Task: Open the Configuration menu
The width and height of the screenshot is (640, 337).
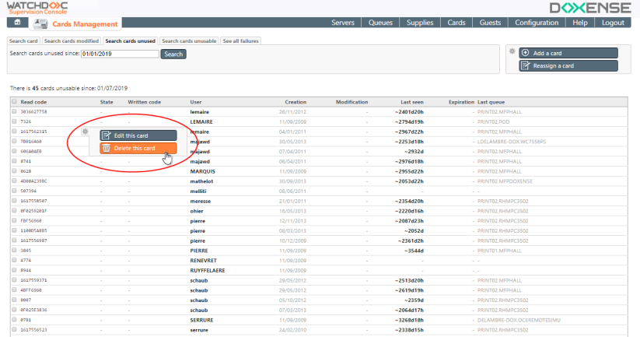Action: point(536,23)
